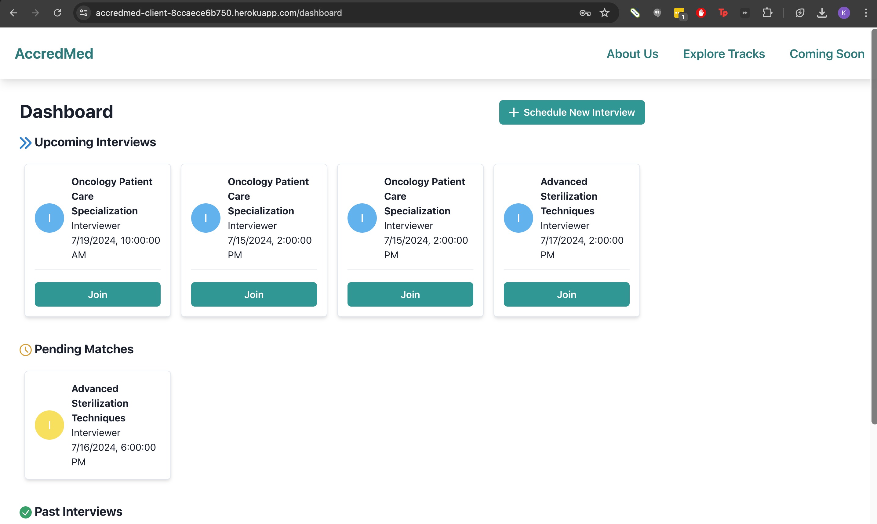The height and width of the screenshot is (524, 877).
Task: Open Chrome three-dot menu
Action: (865, 13)
